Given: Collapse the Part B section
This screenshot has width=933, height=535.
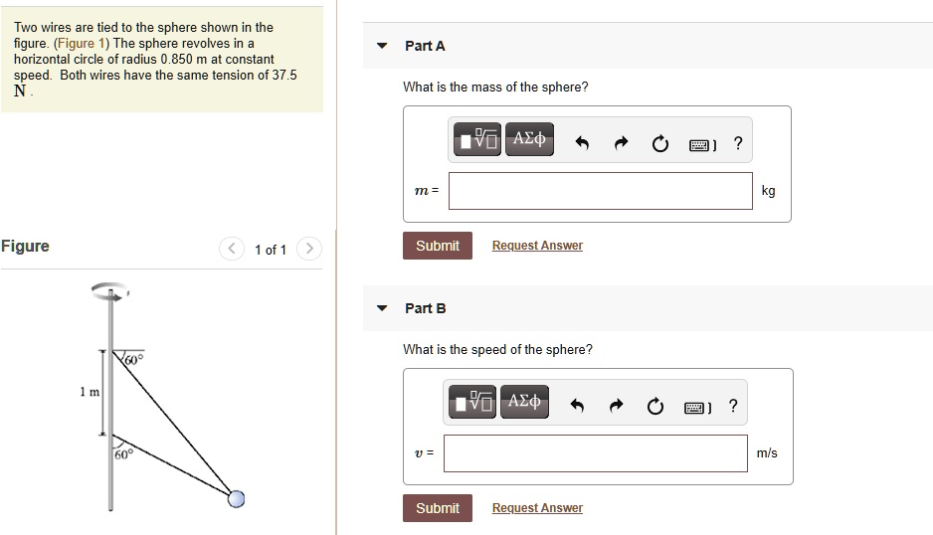Looking at the screenshot, I should click(382, 308).
